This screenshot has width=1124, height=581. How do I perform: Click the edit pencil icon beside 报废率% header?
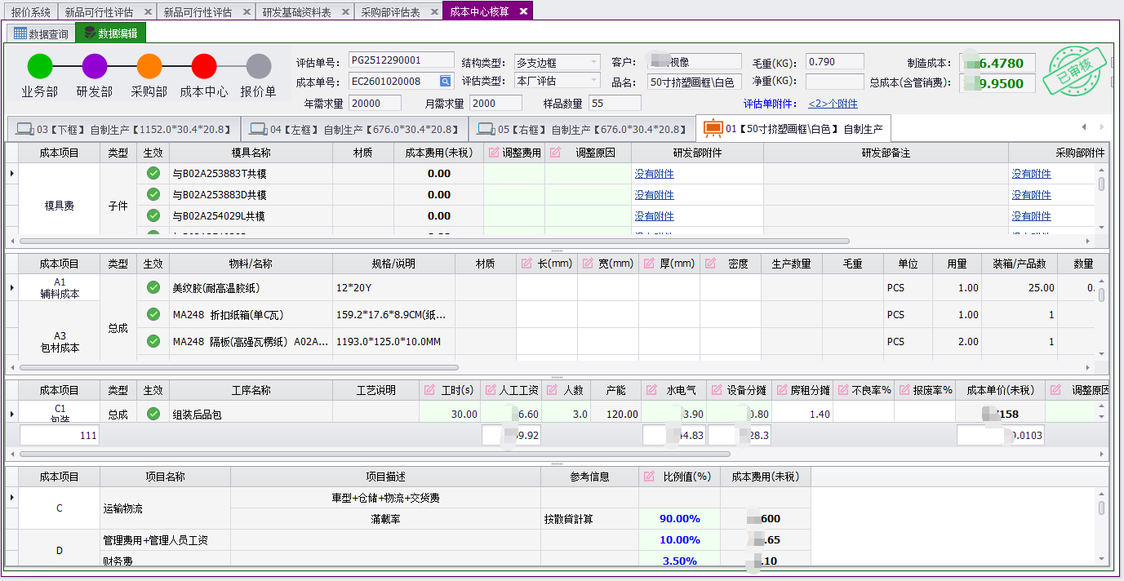[x=904, y=390]
